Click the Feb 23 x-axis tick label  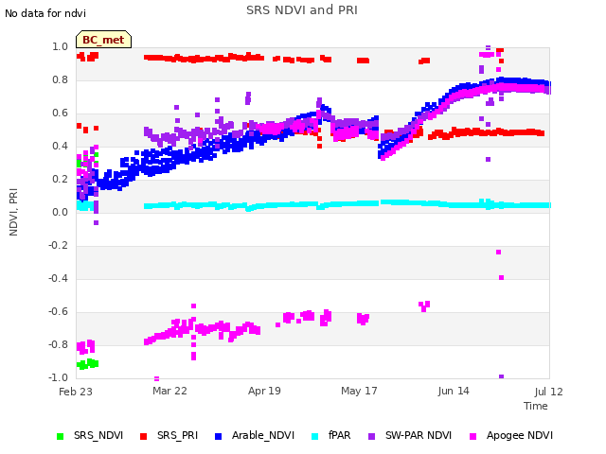(x=76, y=392)
